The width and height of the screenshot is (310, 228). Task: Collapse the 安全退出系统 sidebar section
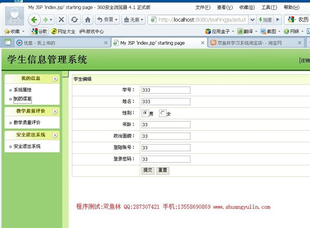(55, 135)
